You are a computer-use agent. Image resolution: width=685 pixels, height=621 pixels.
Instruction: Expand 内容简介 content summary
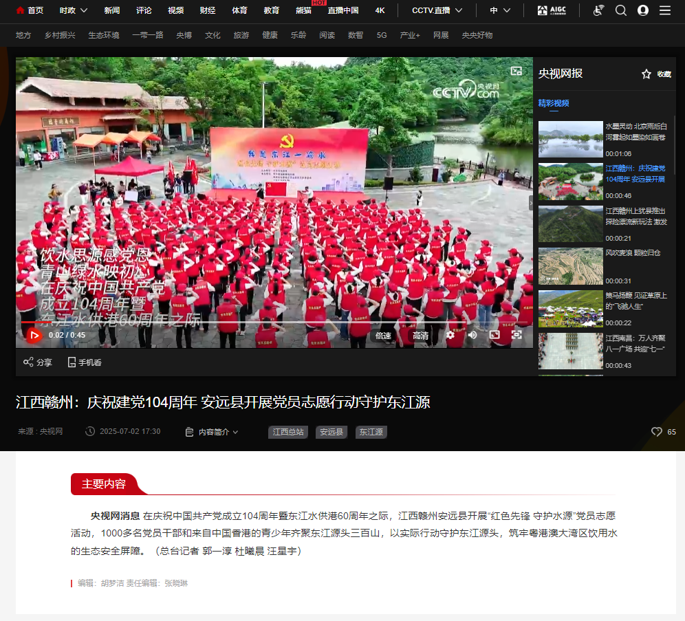[x=212, y=432]
